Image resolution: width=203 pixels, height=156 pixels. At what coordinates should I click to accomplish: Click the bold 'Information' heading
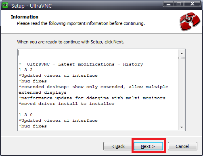[x=25, y=17]
